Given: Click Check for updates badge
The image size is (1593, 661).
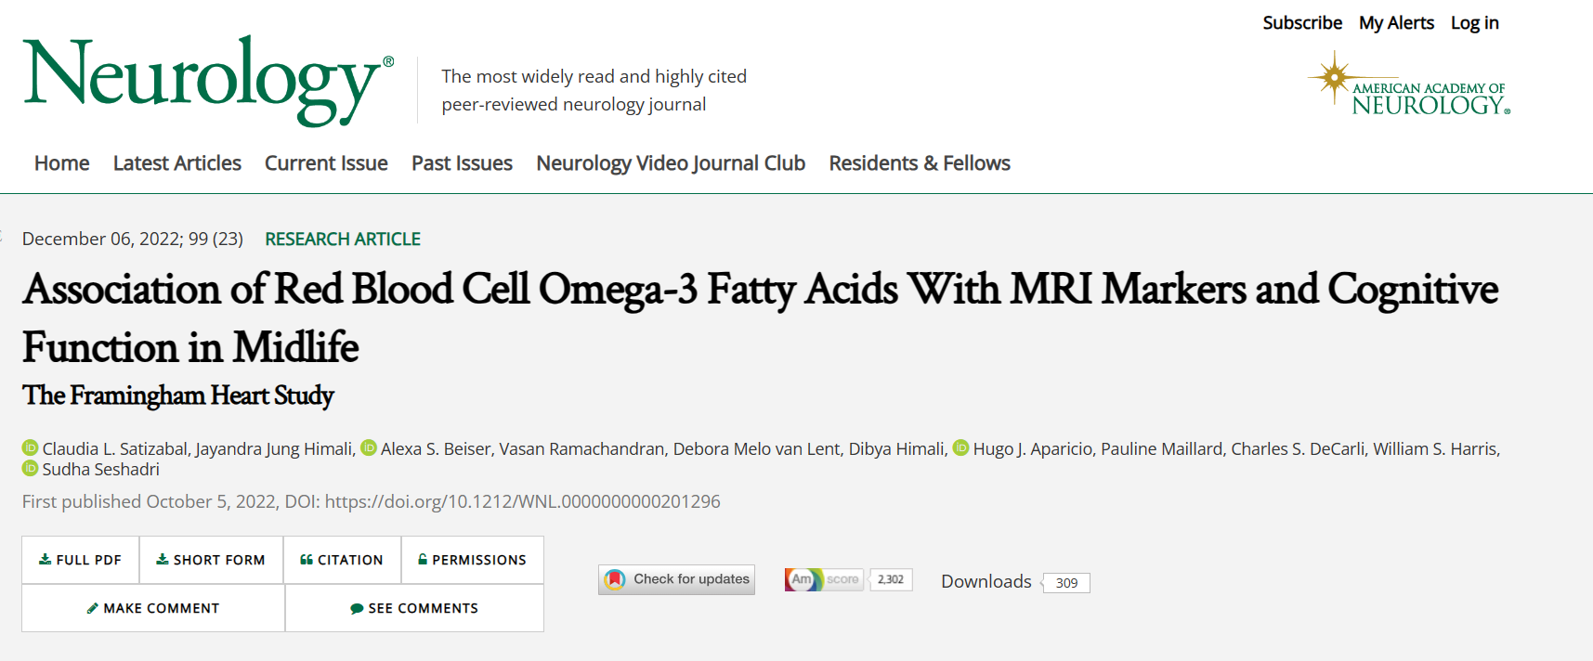Looking at the screenshot, I should (x=676, y=579).
